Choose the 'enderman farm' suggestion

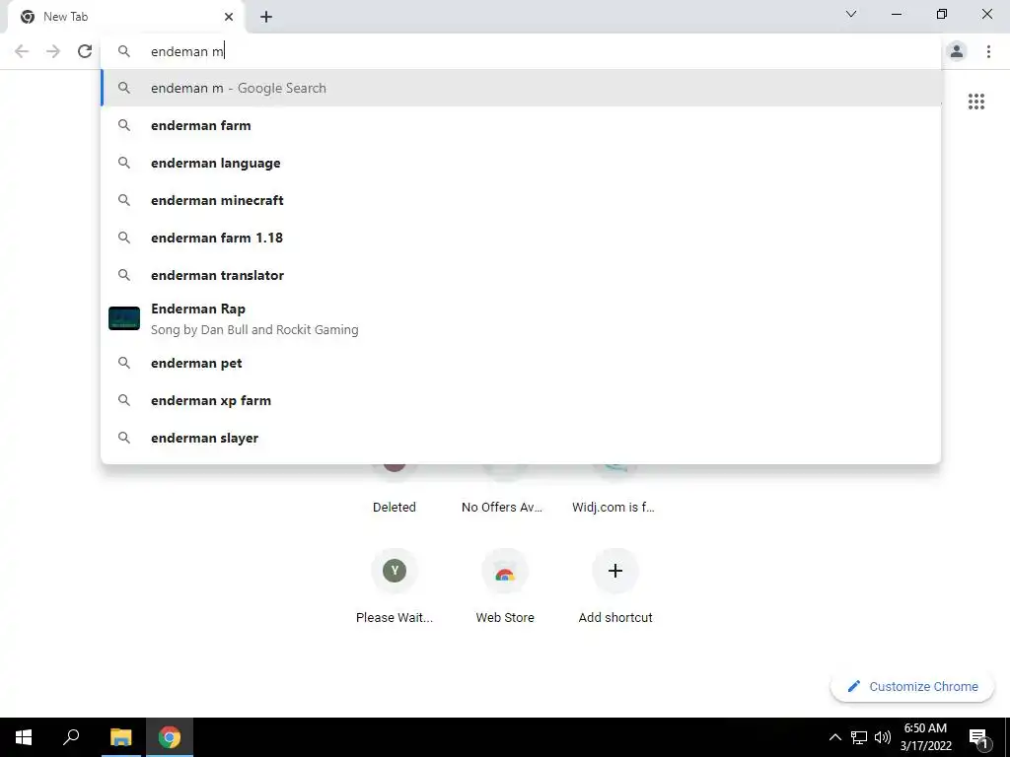[x=521, y=125]
